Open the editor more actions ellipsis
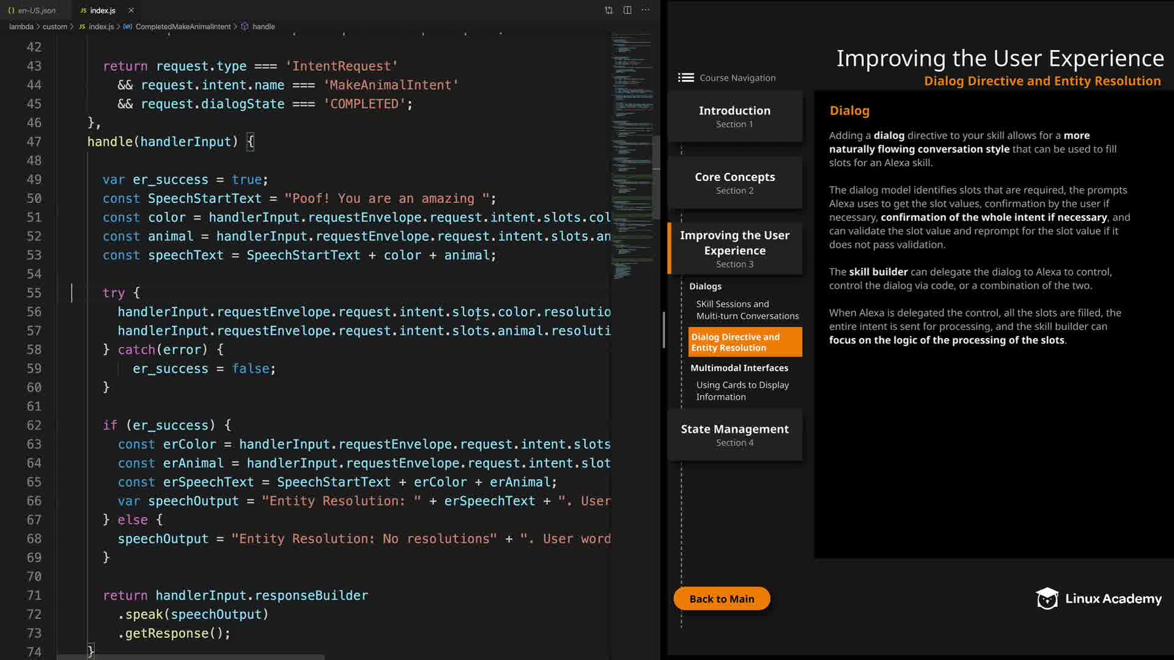This screenshot has height=660, width=1174. coord(646,10)
